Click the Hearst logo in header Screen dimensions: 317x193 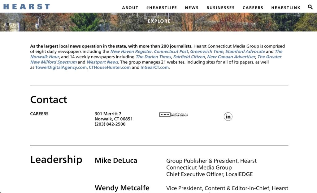point(27,6)
